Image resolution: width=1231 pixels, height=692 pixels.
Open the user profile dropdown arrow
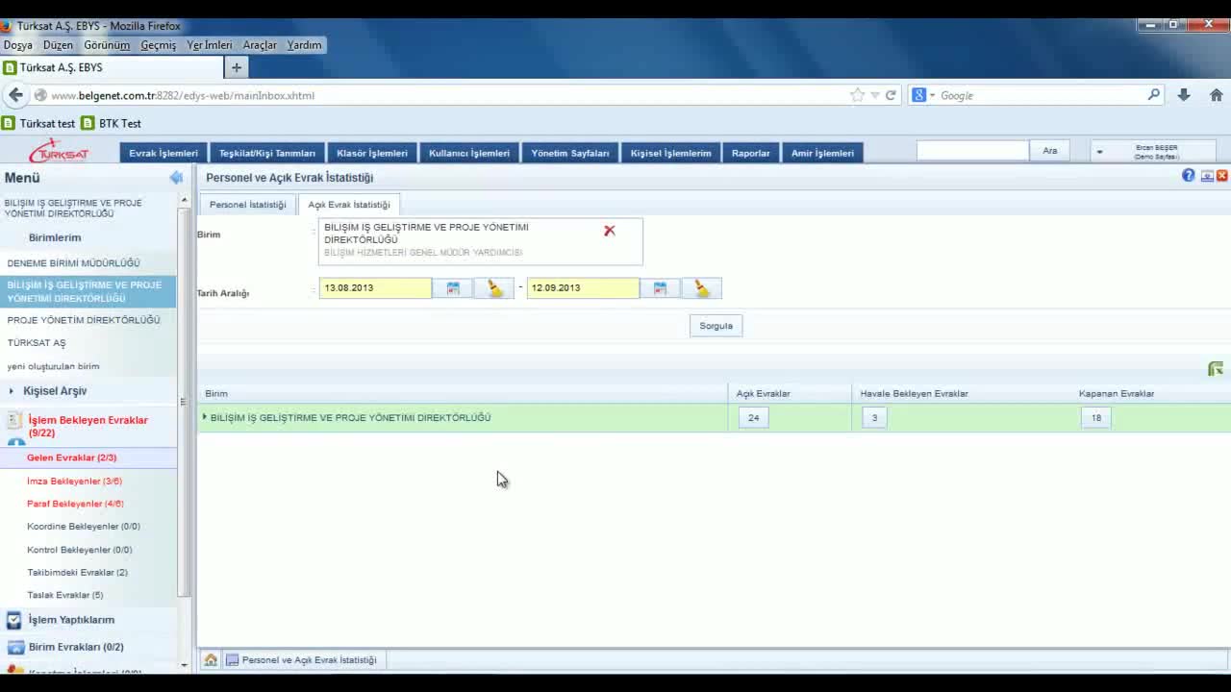coord(1099,152)
